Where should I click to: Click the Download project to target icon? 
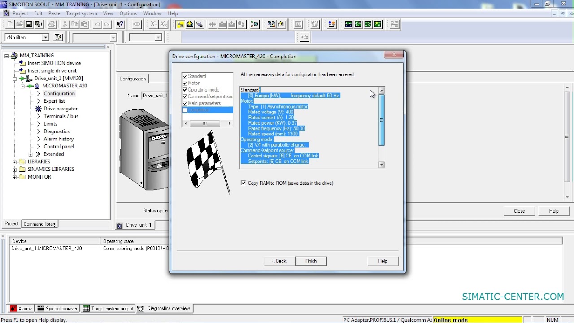pos(190,24)
